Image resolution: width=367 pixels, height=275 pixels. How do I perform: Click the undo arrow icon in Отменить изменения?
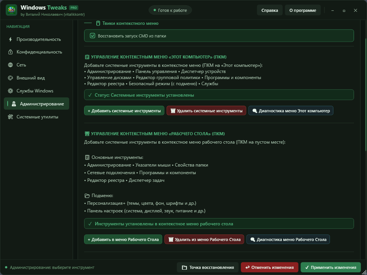tap(247, 267)
